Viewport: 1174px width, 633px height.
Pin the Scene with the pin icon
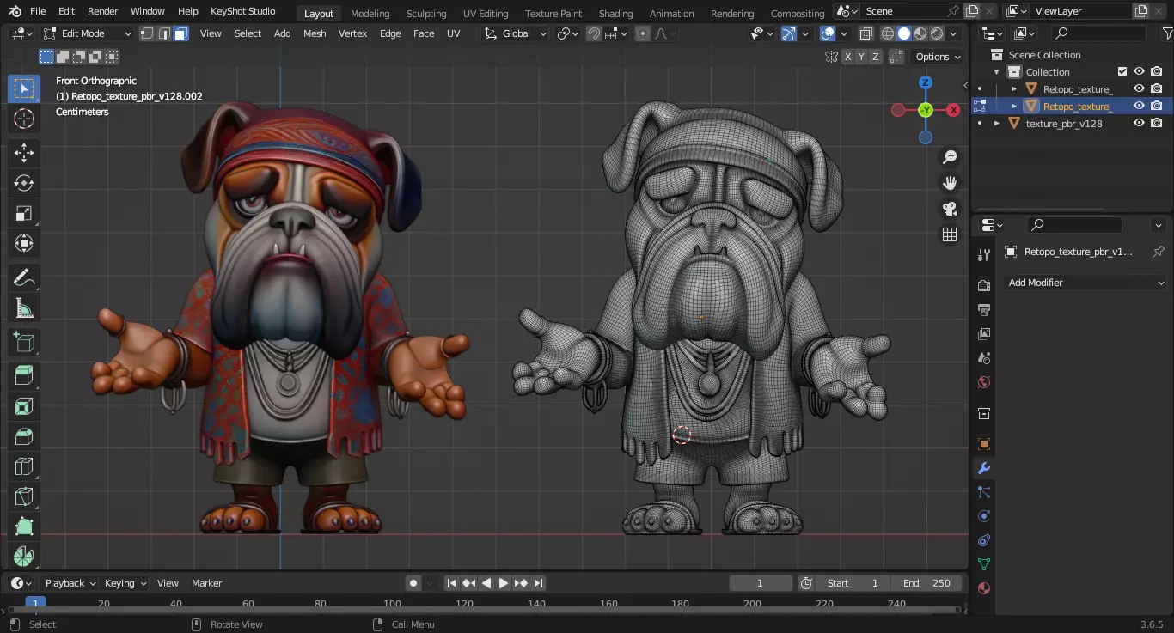click(x=952, y=11)
